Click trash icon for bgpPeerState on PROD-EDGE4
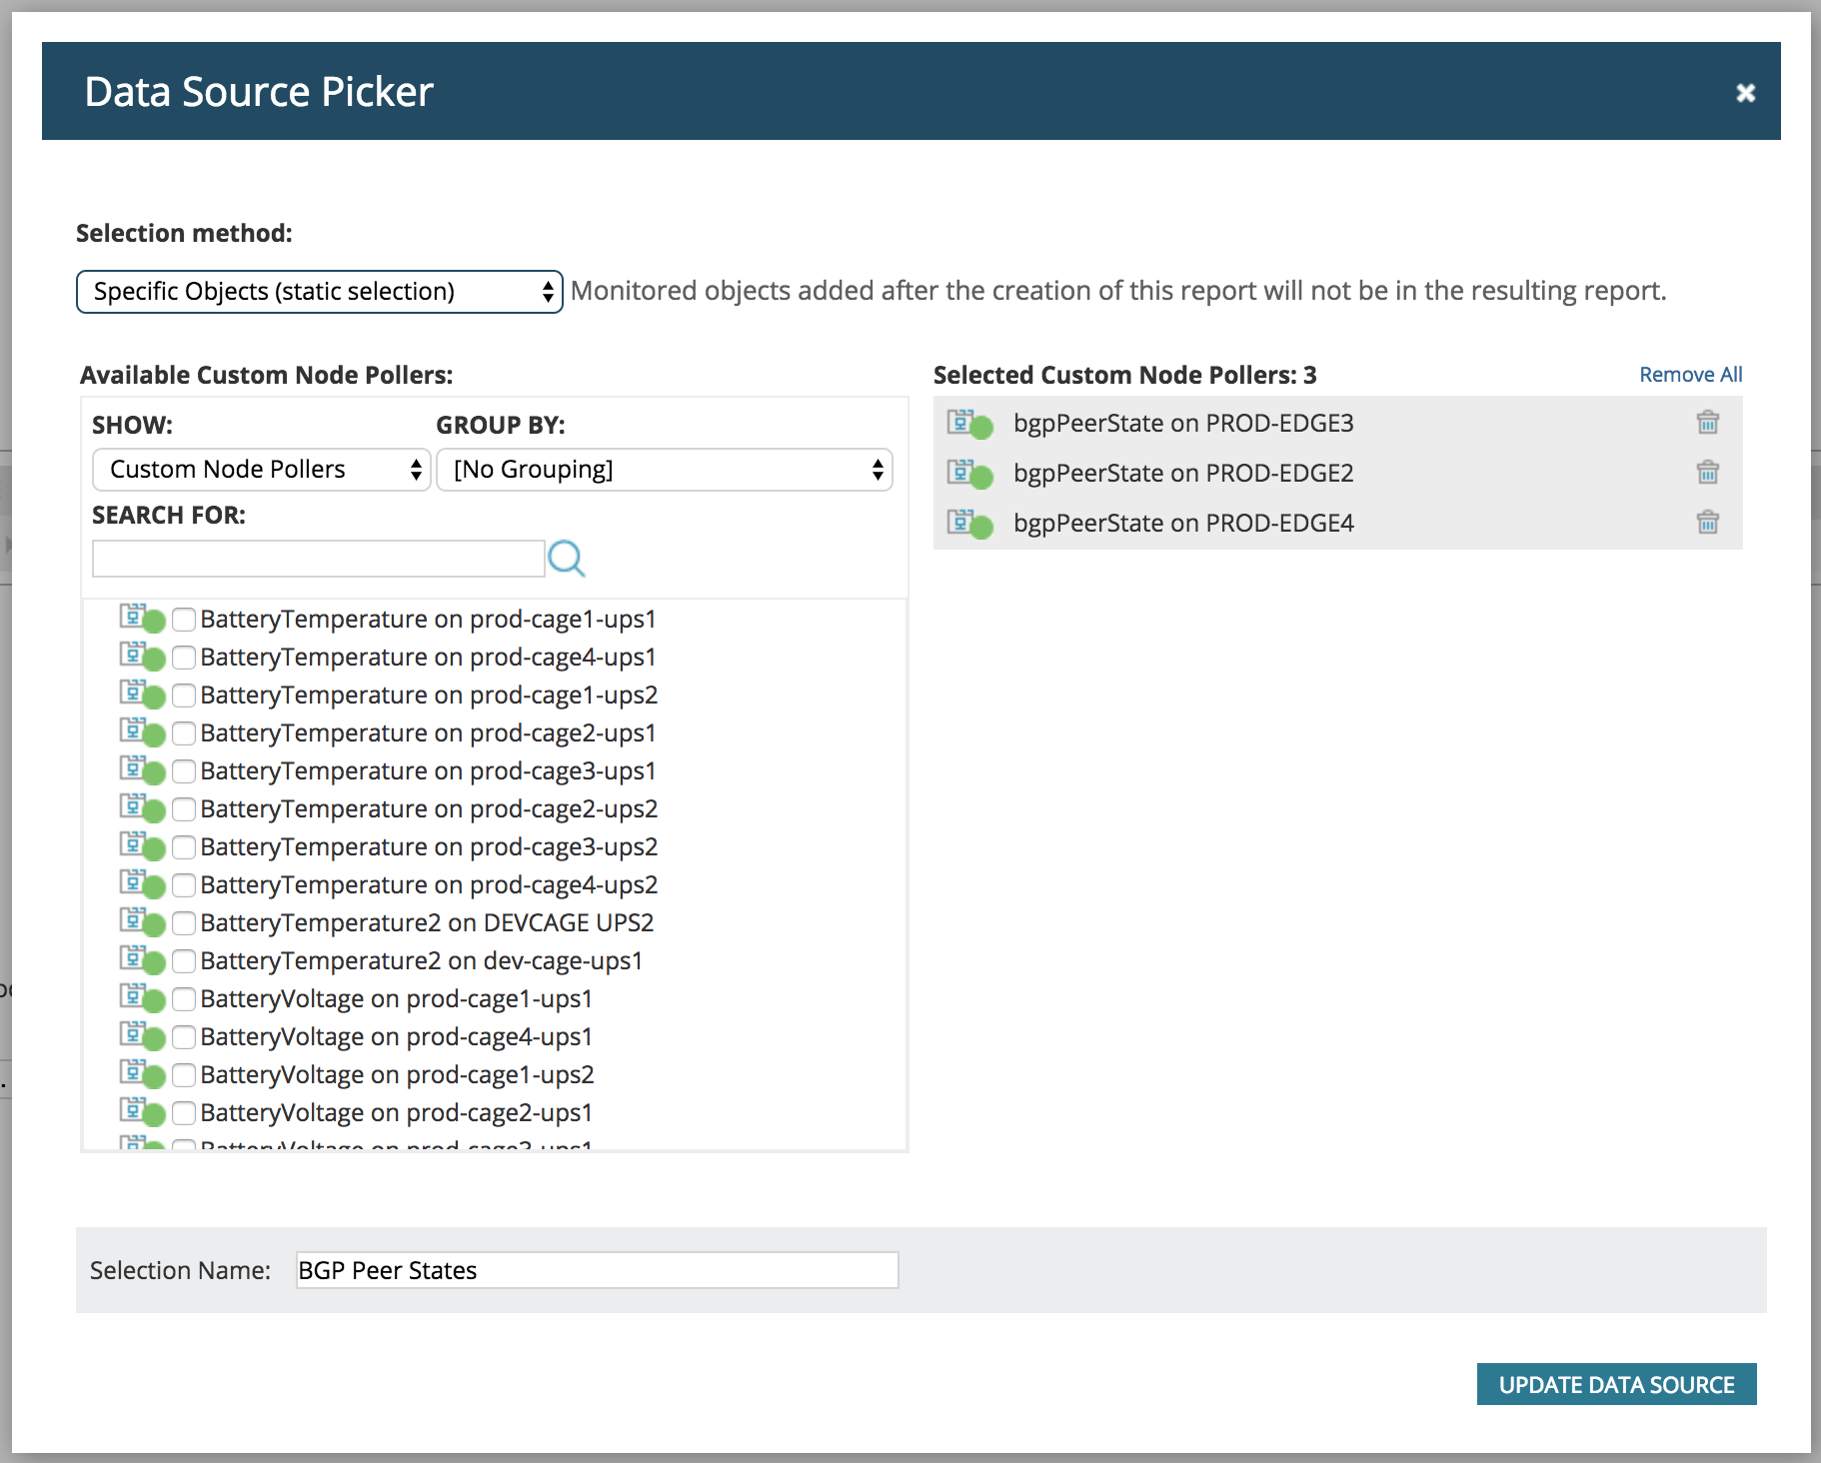 click(x=1707, y=523)
